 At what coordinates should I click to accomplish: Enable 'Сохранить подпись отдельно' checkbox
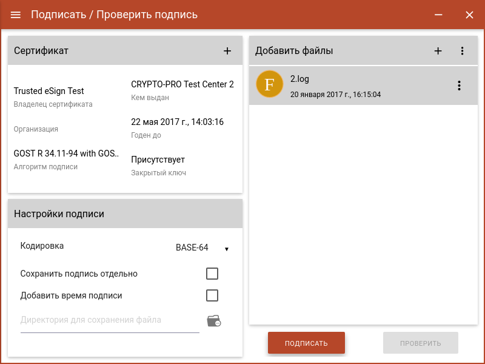[212, 274]
